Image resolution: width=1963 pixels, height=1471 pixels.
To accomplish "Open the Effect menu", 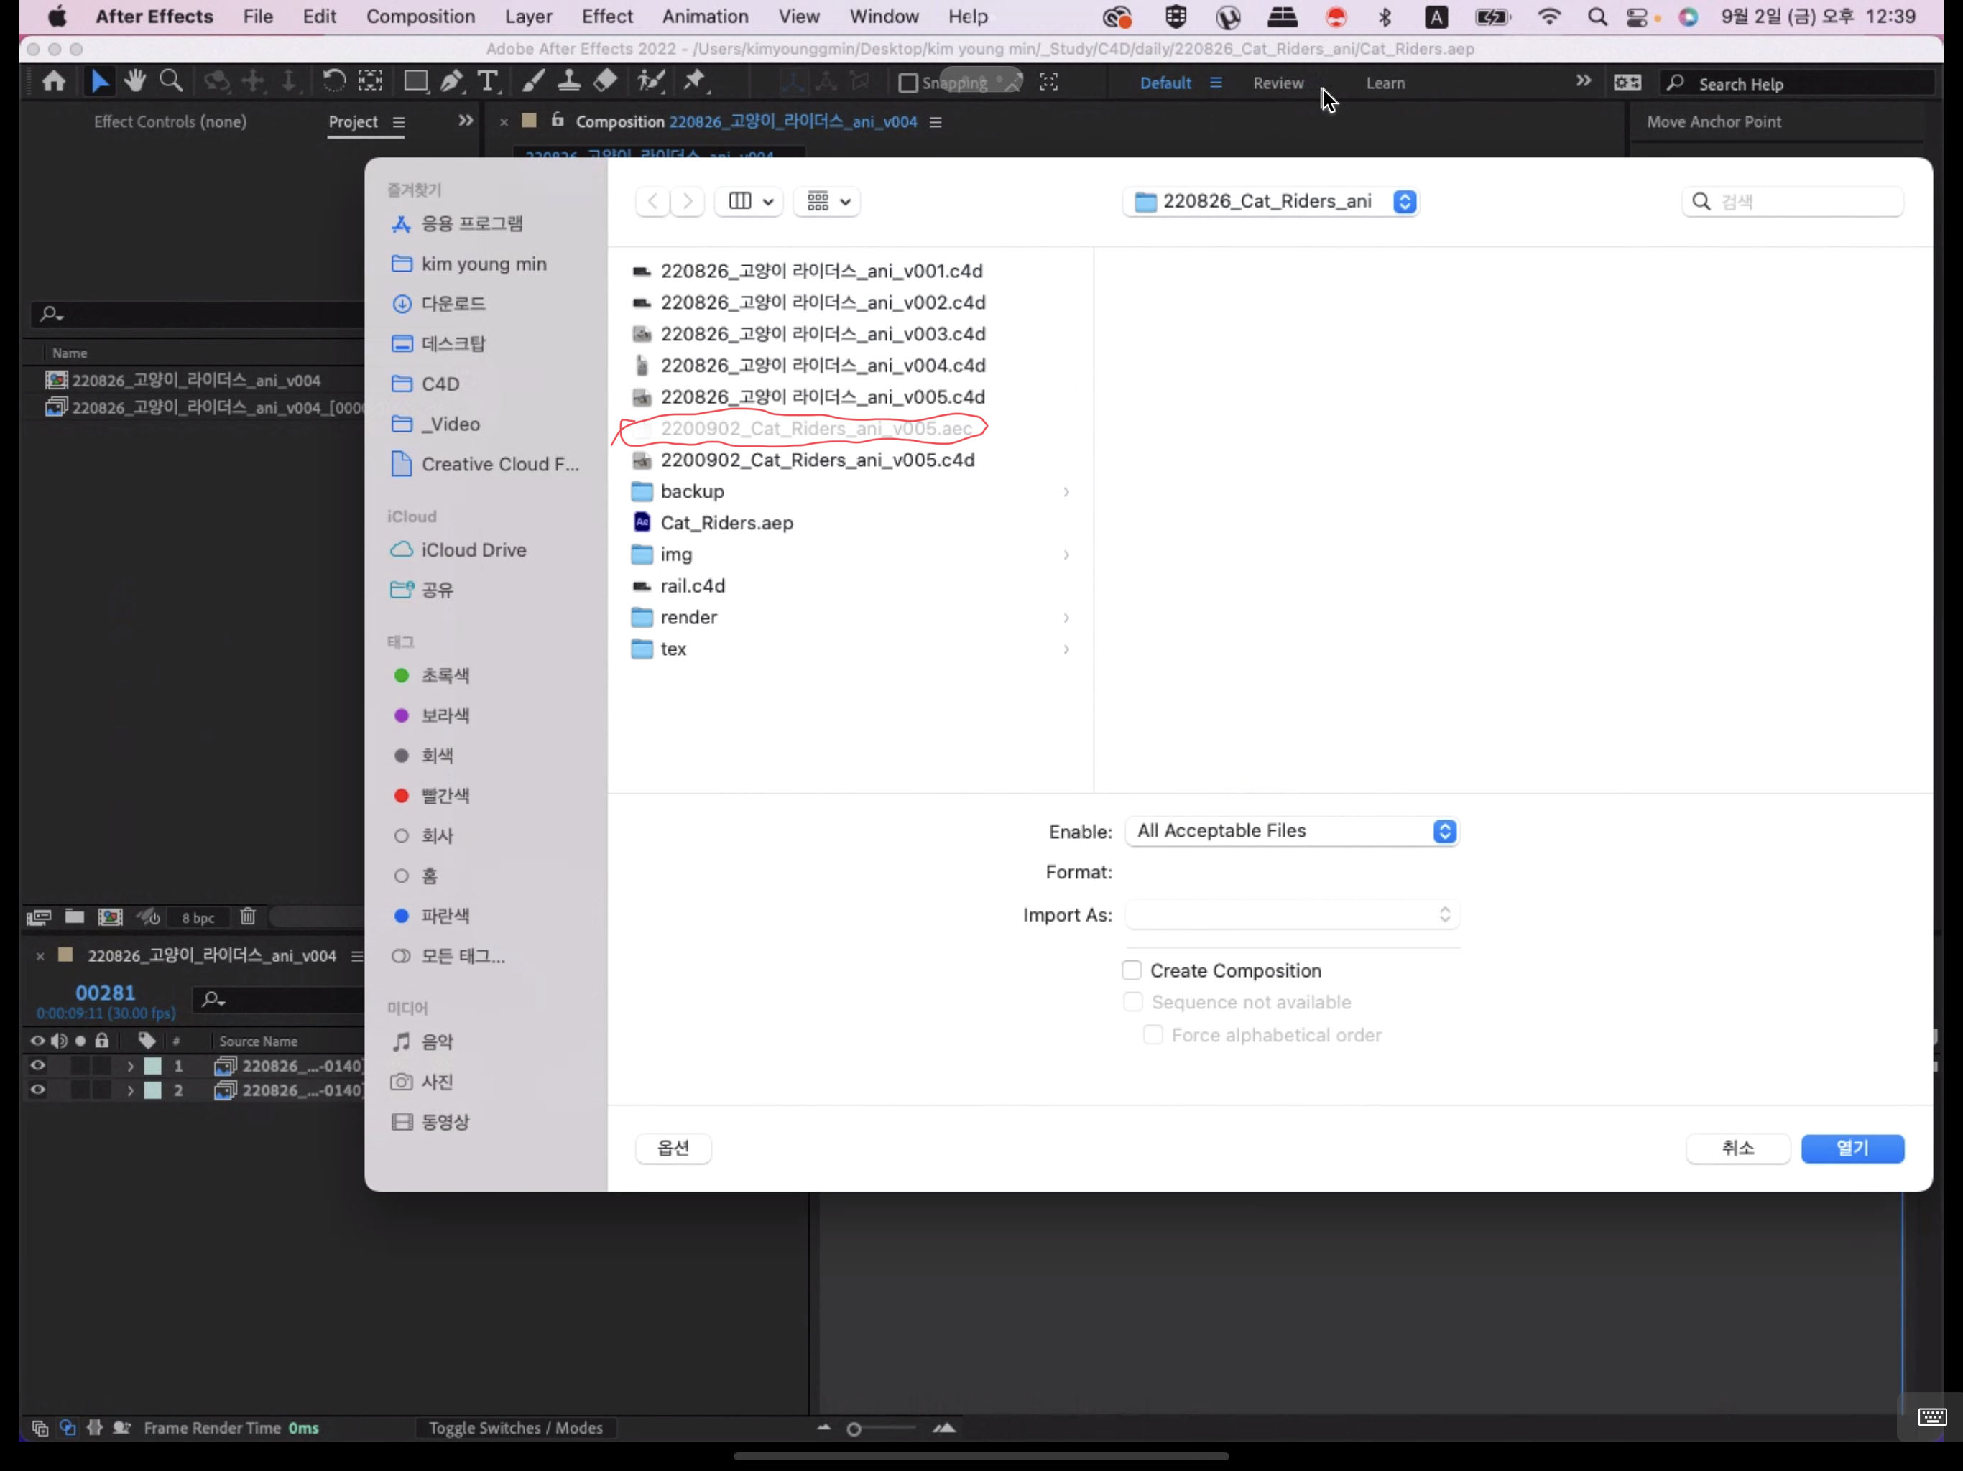I will click(x=607, y=16).
